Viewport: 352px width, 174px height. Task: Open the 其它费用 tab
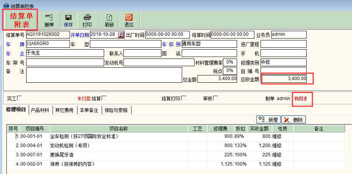pyautogui.click(x=64, y=110)
